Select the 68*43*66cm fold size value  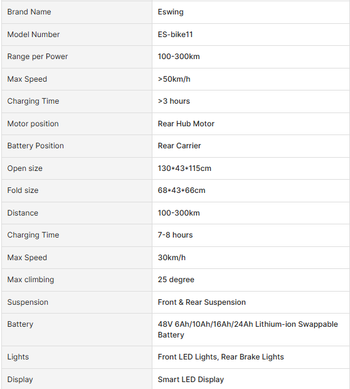point(181,190)
